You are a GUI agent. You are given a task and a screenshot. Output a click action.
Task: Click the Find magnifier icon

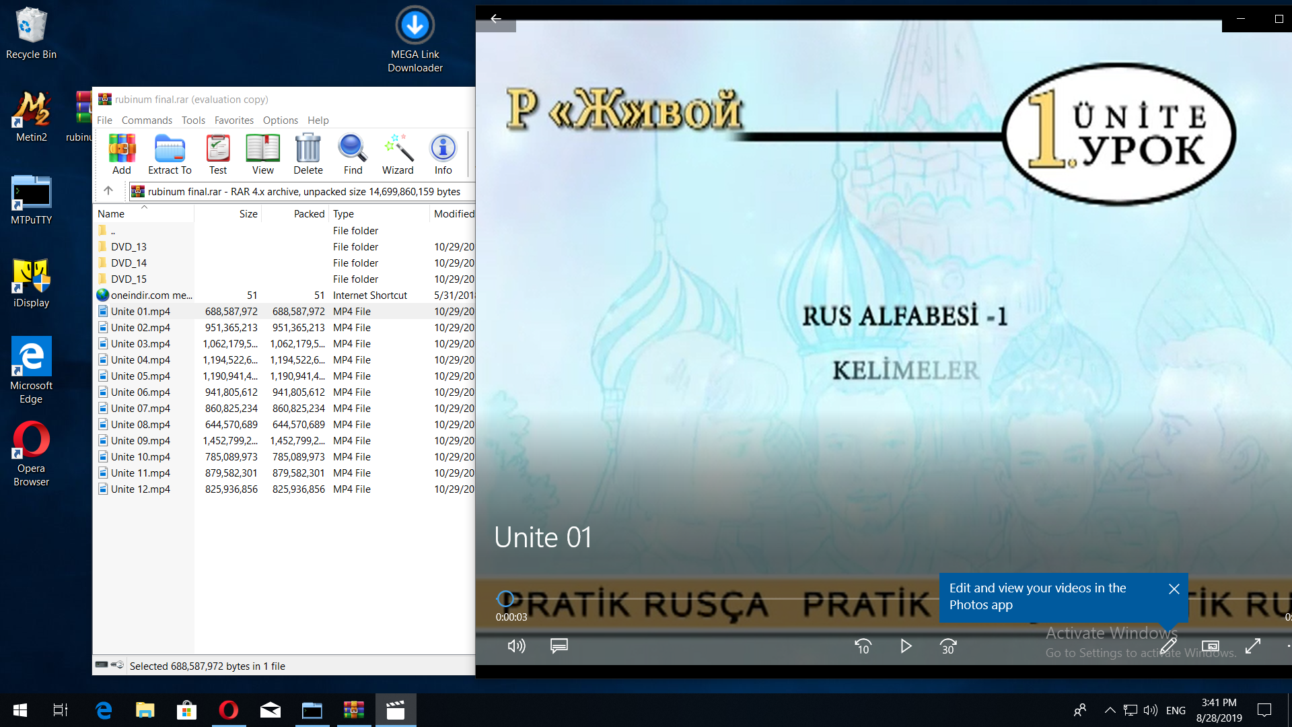point(353,154)
